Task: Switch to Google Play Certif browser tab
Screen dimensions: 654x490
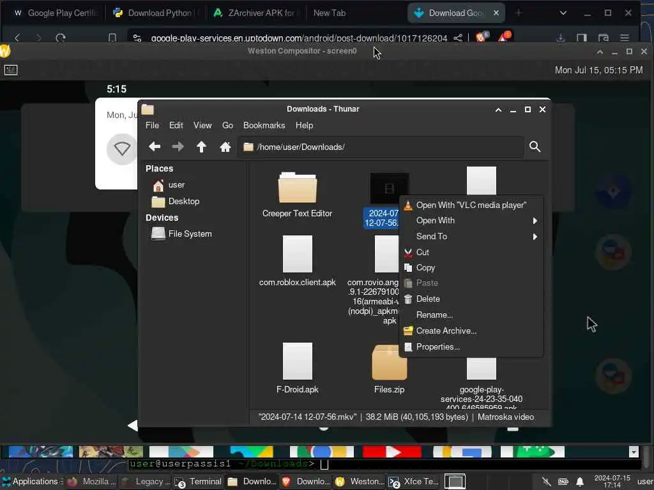Action: pyautogui.click(x=54, y=13)
